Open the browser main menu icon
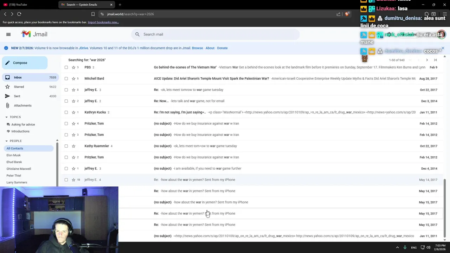The image size is (450, 253). point(445,14)
